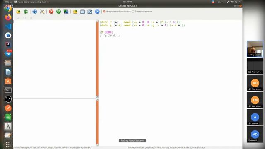Click the first small checkbox under the toolbar
Viewport: 265px width, 149px height.
point(18,18)
